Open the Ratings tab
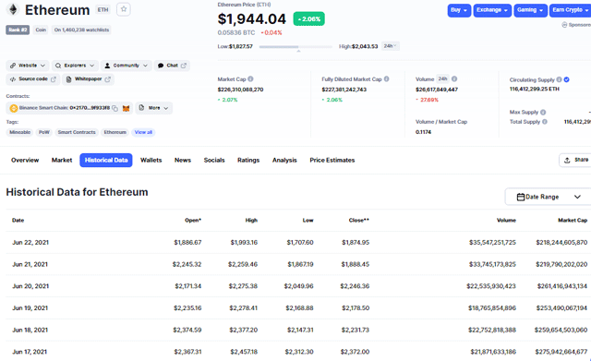The height and width of the screenshot is (361, 591). (x=248, y=160)
